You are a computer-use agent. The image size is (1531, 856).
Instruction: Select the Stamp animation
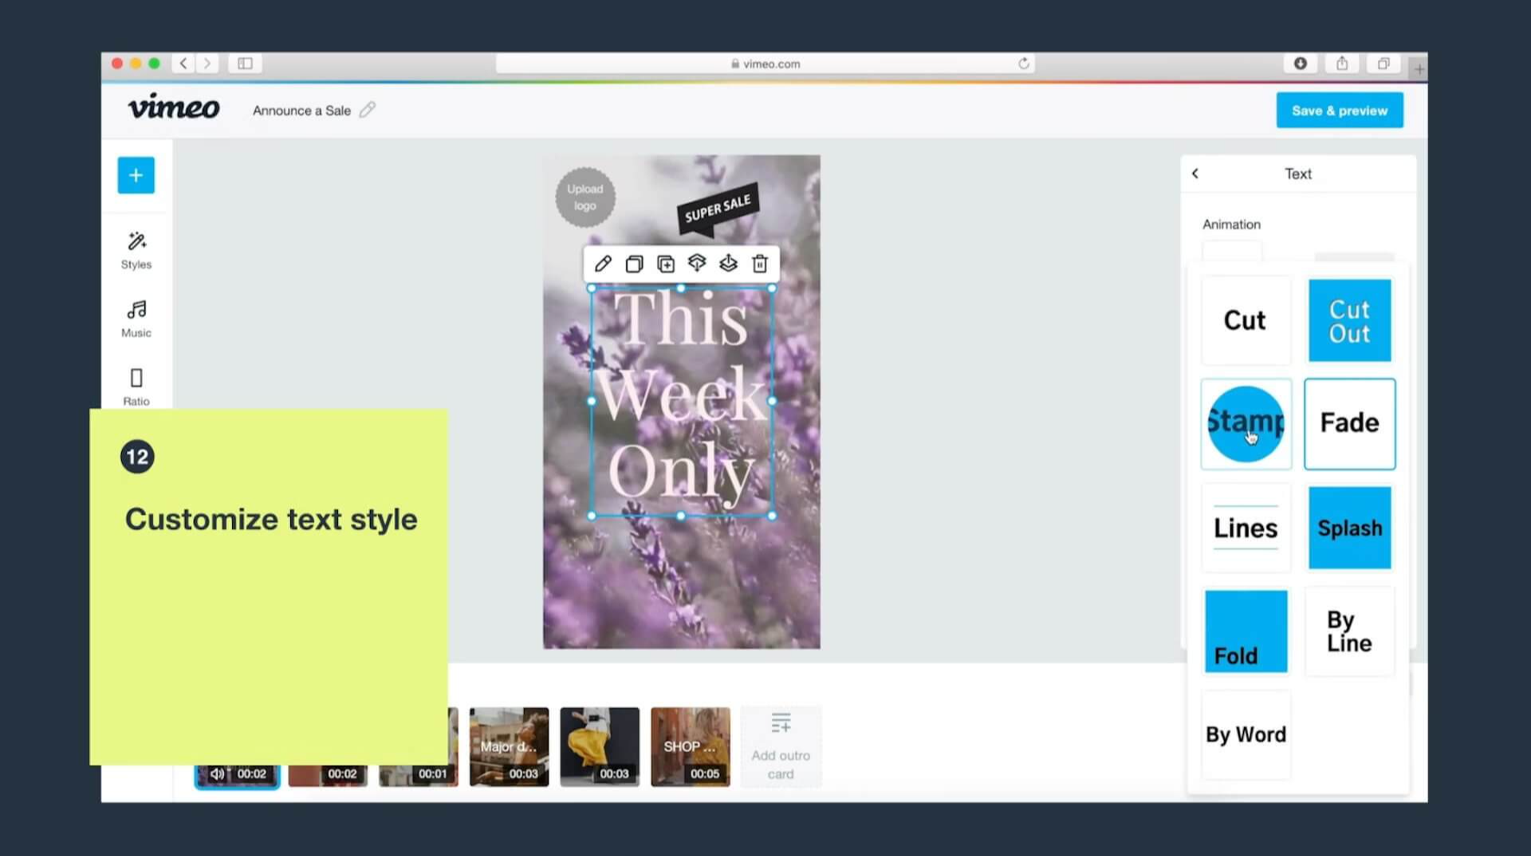point(1246,424)
